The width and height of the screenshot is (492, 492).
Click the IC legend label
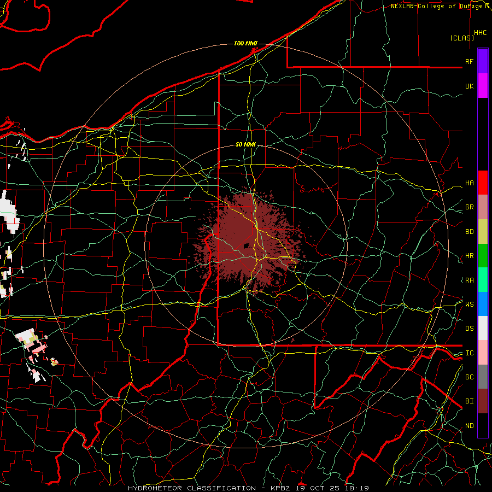point(469,353)
